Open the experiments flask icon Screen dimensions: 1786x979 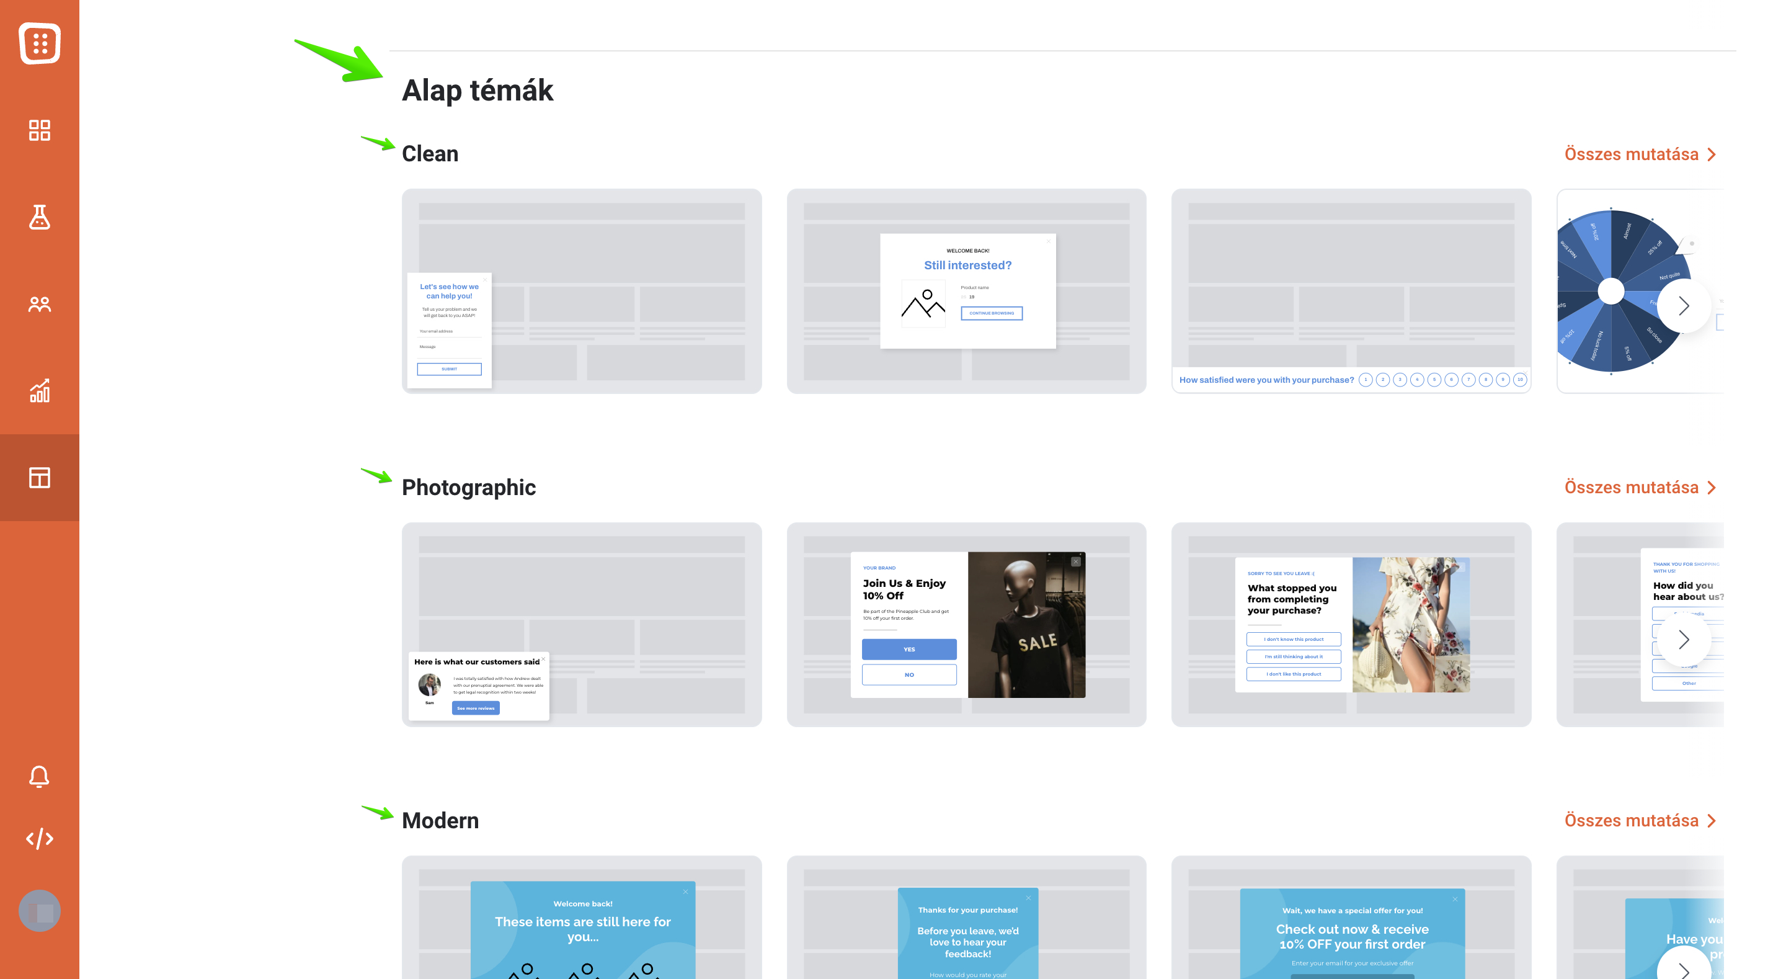pos(40,217)
